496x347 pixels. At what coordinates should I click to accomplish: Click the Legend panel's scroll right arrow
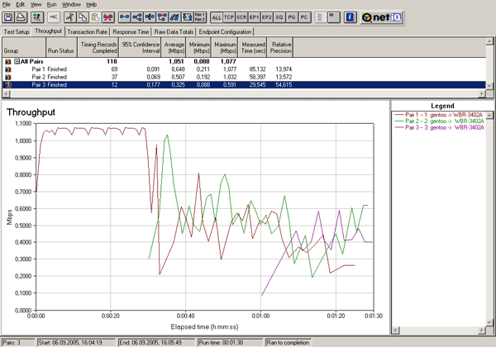click(x=482, y=330)
